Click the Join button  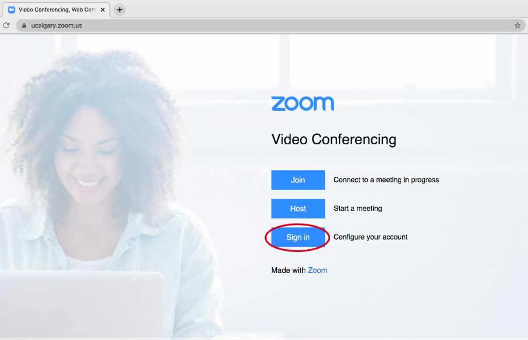[x=298, y=180]
